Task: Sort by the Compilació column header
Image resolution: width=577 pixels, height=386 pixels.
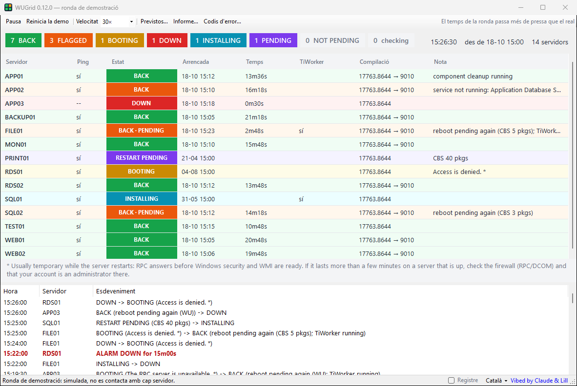Action: click(x=374, y=62)
